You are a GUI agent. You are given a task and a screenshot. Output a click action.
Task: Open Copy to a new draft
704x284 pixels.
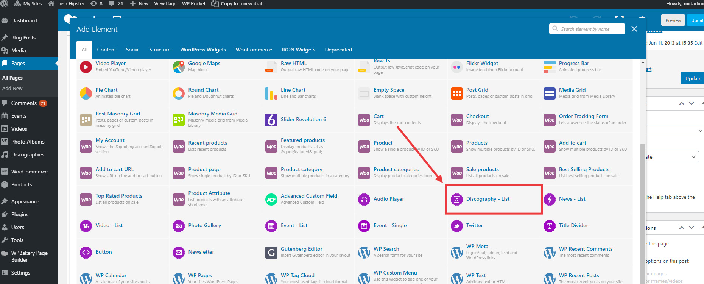(238, 4)
